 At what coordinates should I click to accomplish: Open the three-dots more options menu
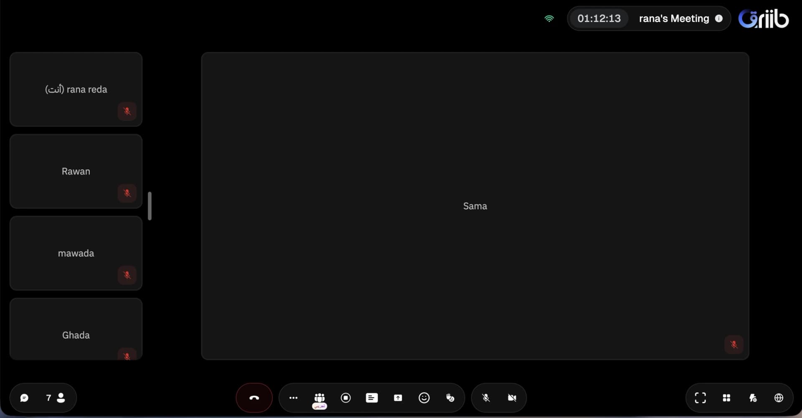(x=293, y=398)
